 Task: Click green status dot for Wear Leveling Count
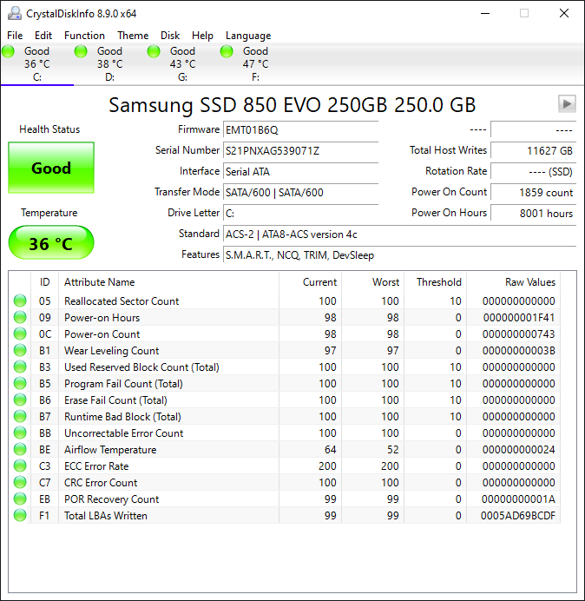(20, 350)
